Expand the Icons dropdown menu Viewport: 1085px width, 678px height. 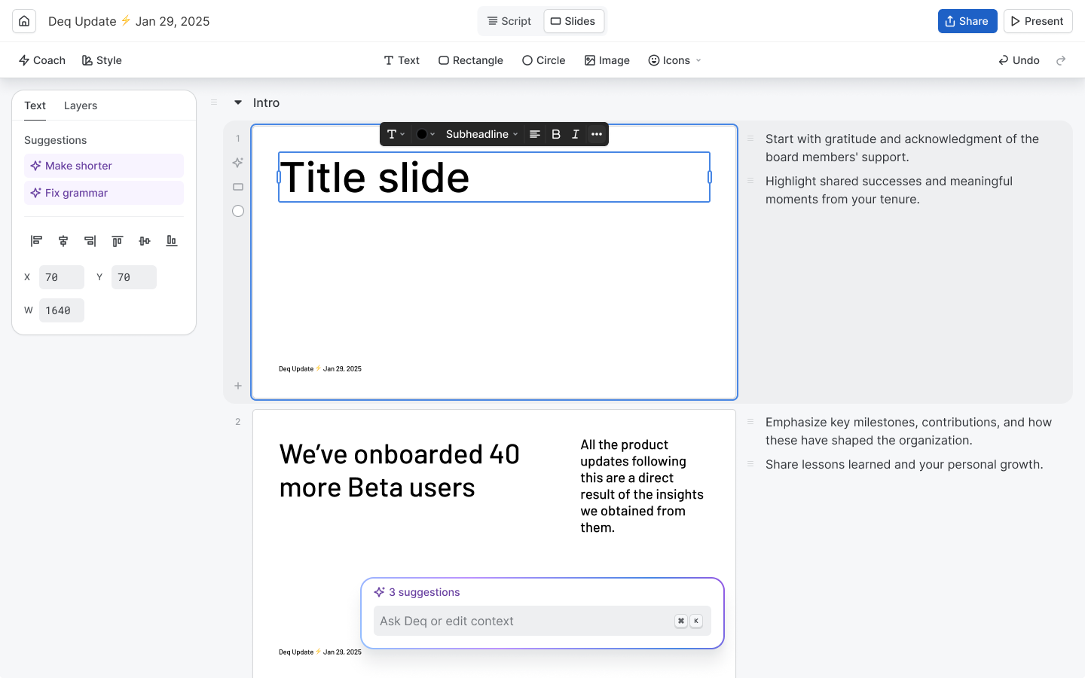coord(675,60)
